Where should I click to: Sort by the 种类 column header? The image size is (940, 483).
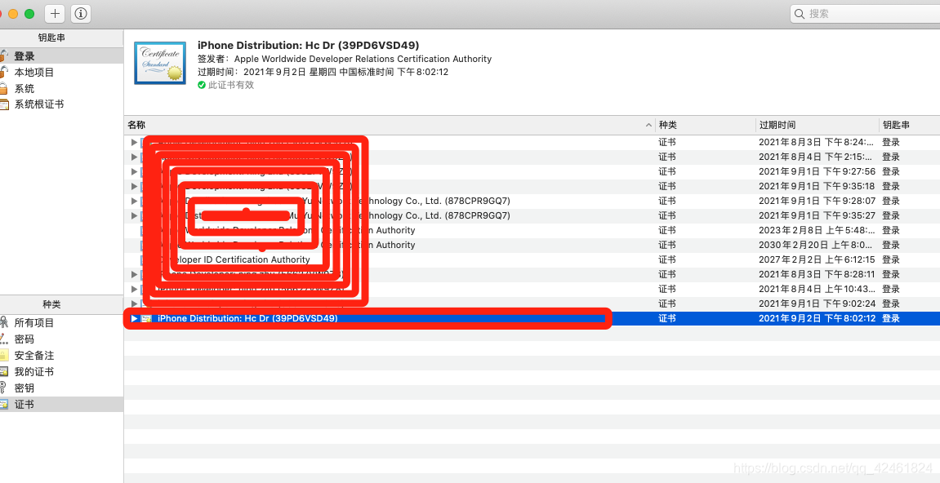coord(705,126)
